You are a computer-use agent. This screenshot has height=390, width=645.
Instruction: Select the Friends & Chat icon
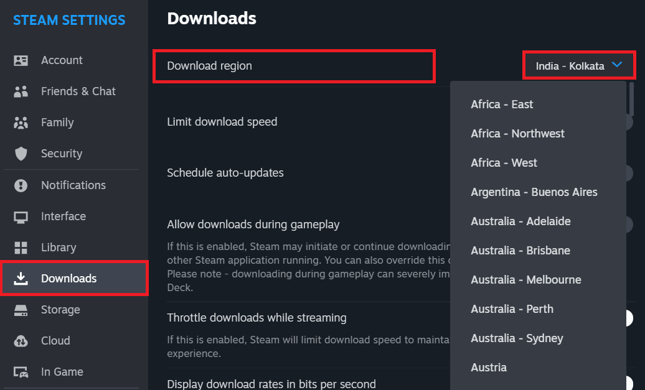point(21,91)
